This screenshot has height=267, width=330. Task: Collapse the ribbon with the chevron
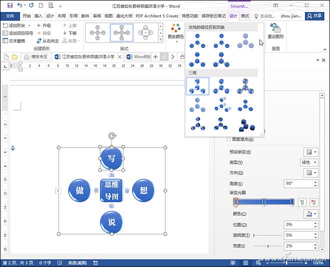(324, 49)
